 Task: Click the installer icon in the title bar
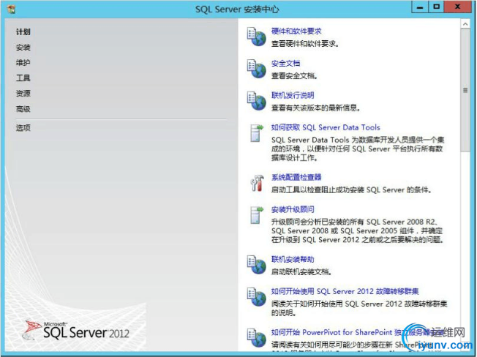pos(11,9)
